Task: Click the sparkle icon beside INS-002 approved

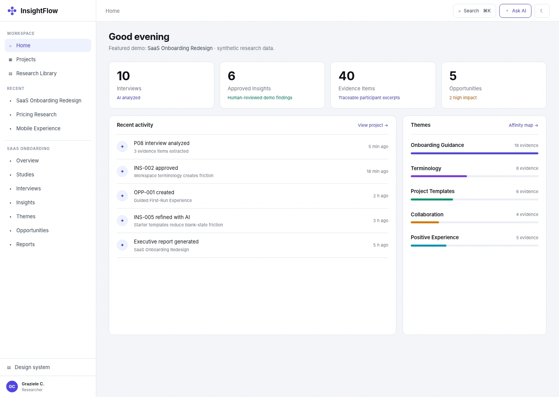Action: (122, 171)
